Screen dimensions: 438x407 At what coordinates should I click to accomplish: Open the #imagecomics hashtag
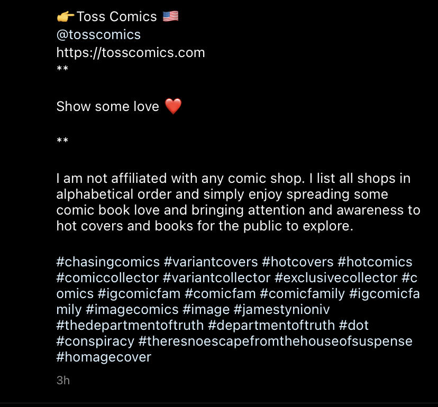[132, 310]
